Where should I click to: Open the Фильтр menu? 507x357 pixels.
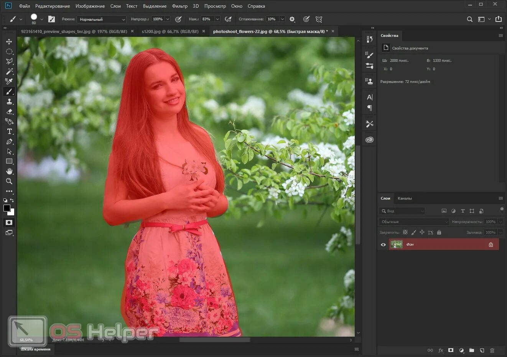point(180,6)
